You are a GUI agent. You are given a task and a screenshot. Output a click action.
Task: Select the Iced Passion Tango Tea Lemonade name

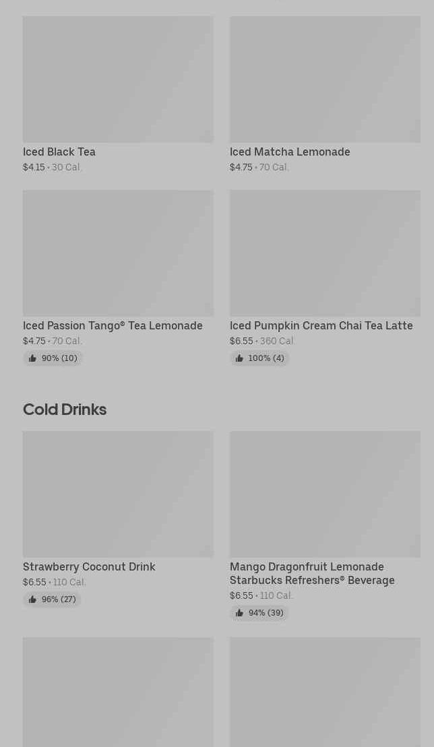coord(113,326)
